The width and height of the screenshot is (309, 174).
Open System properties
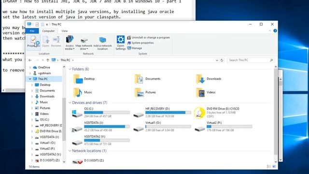(x=140, y=43)
